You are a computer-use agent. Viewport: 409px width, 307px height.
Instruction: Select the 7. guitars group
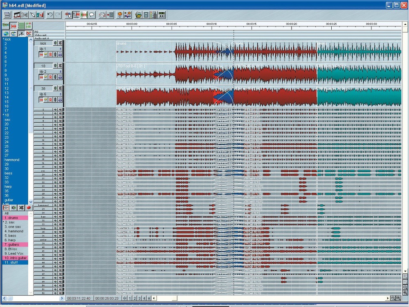[x=15, y=245]
